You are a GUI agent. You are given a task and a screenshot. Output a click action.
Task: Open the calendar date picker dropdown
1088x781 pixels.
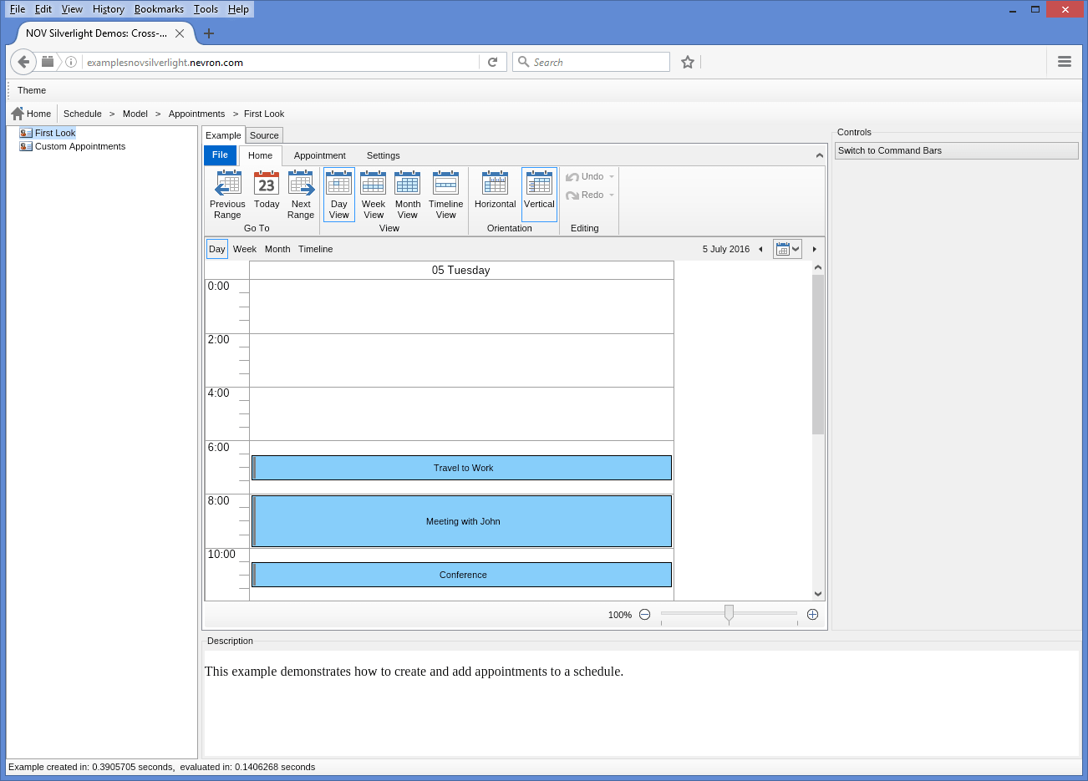coord(787,249)
